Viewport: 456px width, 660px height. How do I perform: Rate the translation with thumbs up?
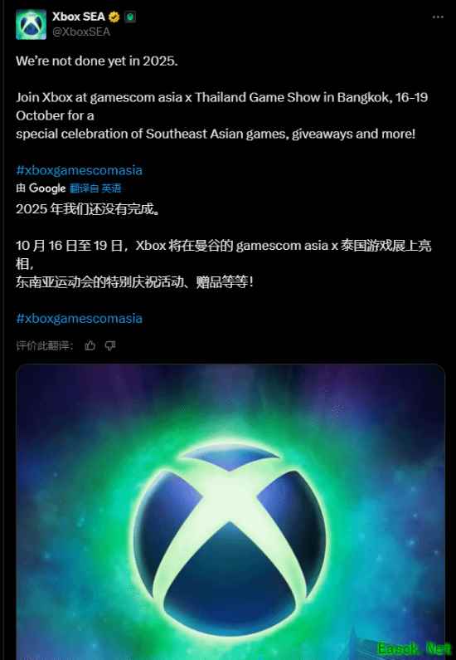tap(90, 345)
